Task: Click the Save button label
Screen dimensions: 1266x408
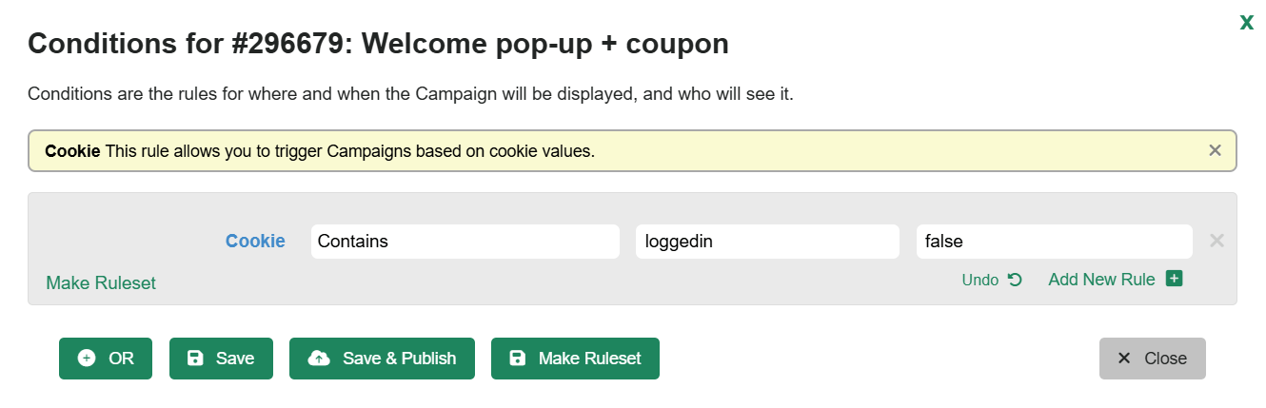Action: [235, 359]
